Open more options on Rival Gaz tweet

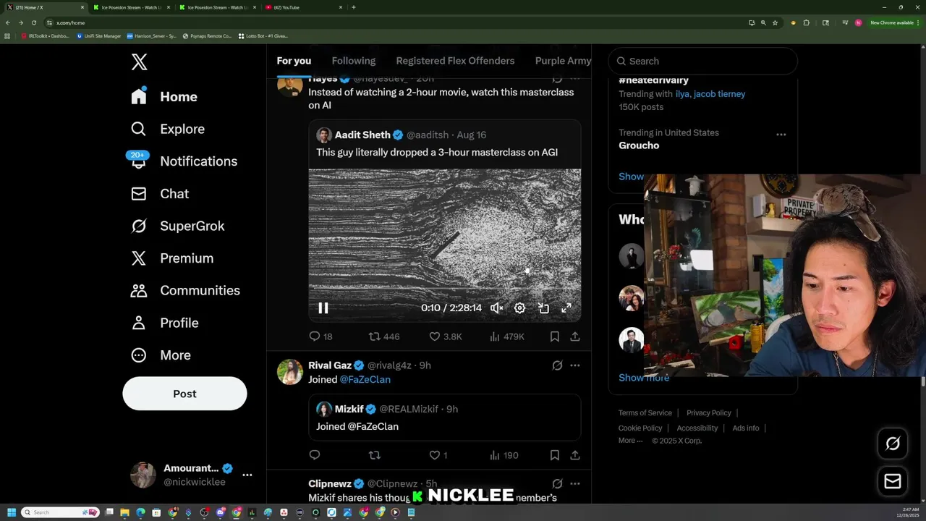(x=575, y=365)
